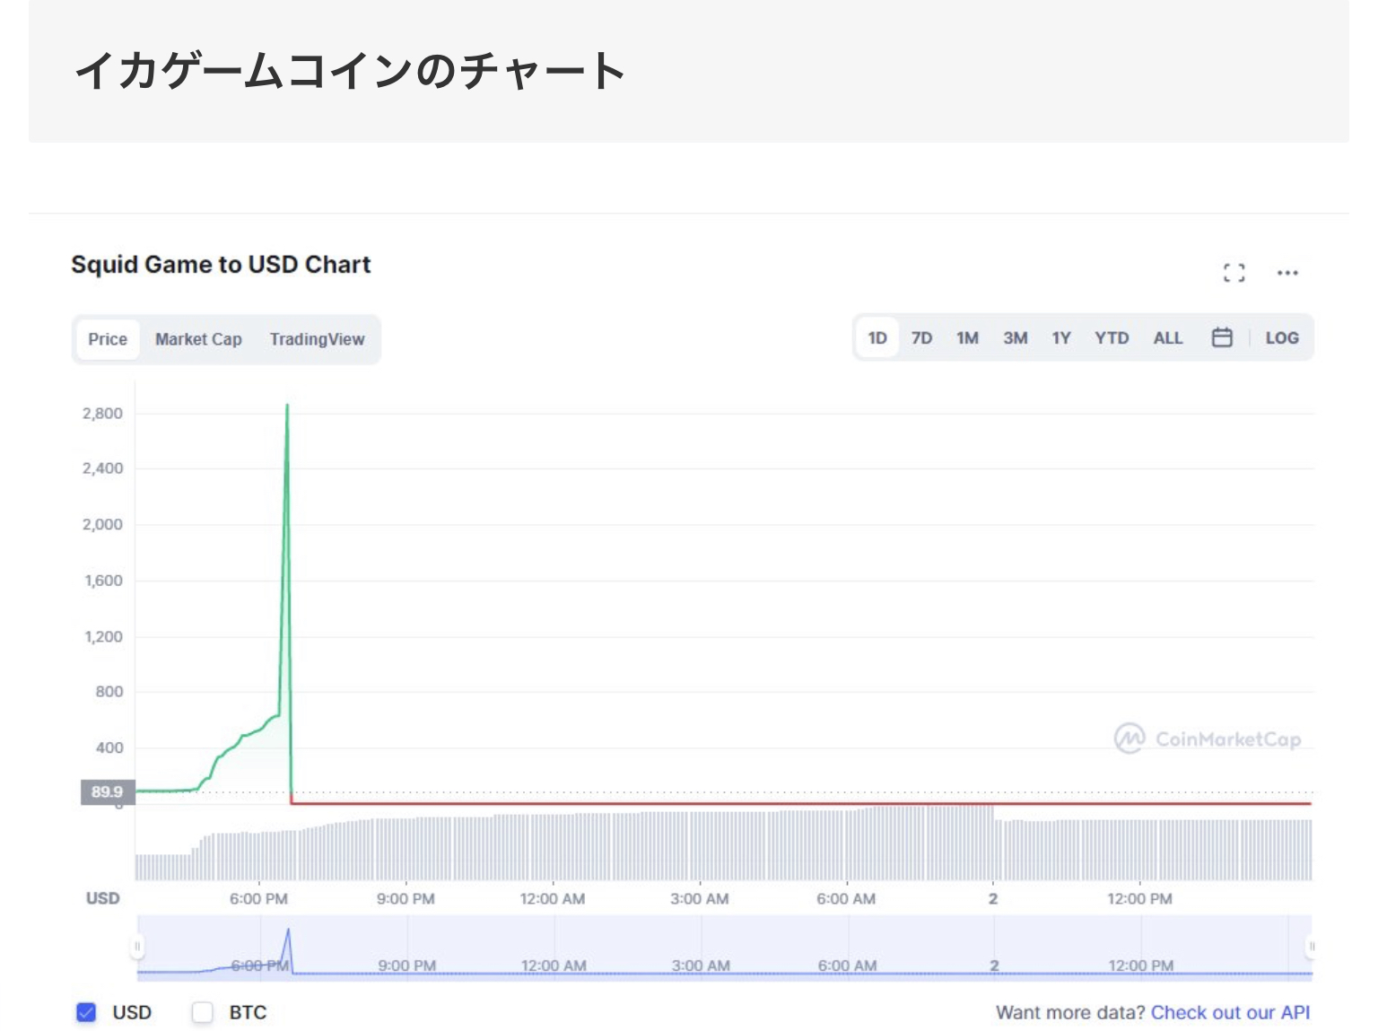The image size is (1378, 1031).
Task: Click the CoinMarketCap watermark logo
Action: [x=1207, y=738]
